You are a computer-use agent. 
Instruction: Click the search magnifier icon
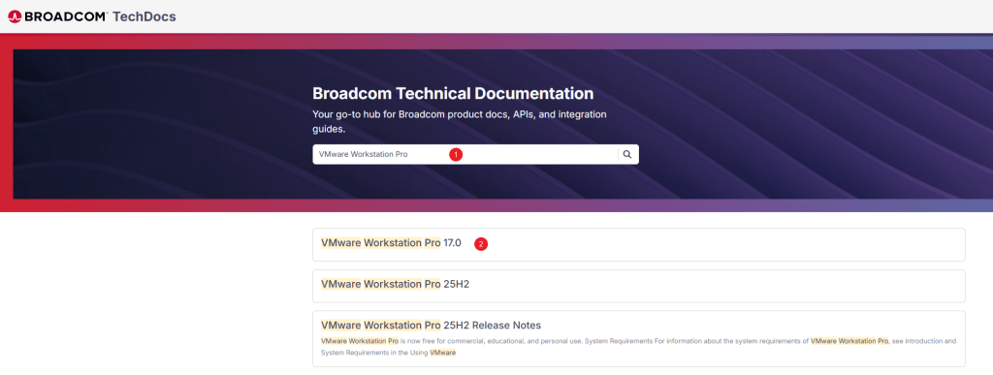[627, 154]
